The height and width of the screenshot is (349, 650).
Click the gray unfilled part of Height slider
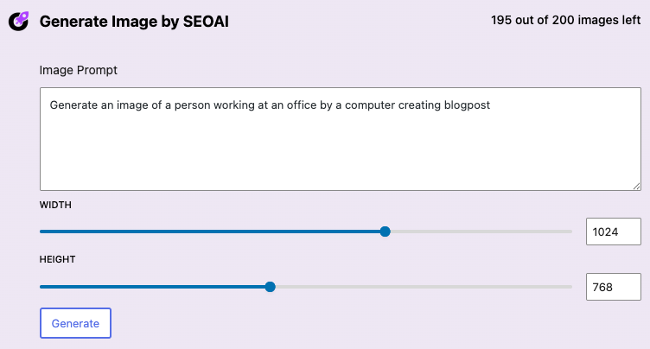424,287
